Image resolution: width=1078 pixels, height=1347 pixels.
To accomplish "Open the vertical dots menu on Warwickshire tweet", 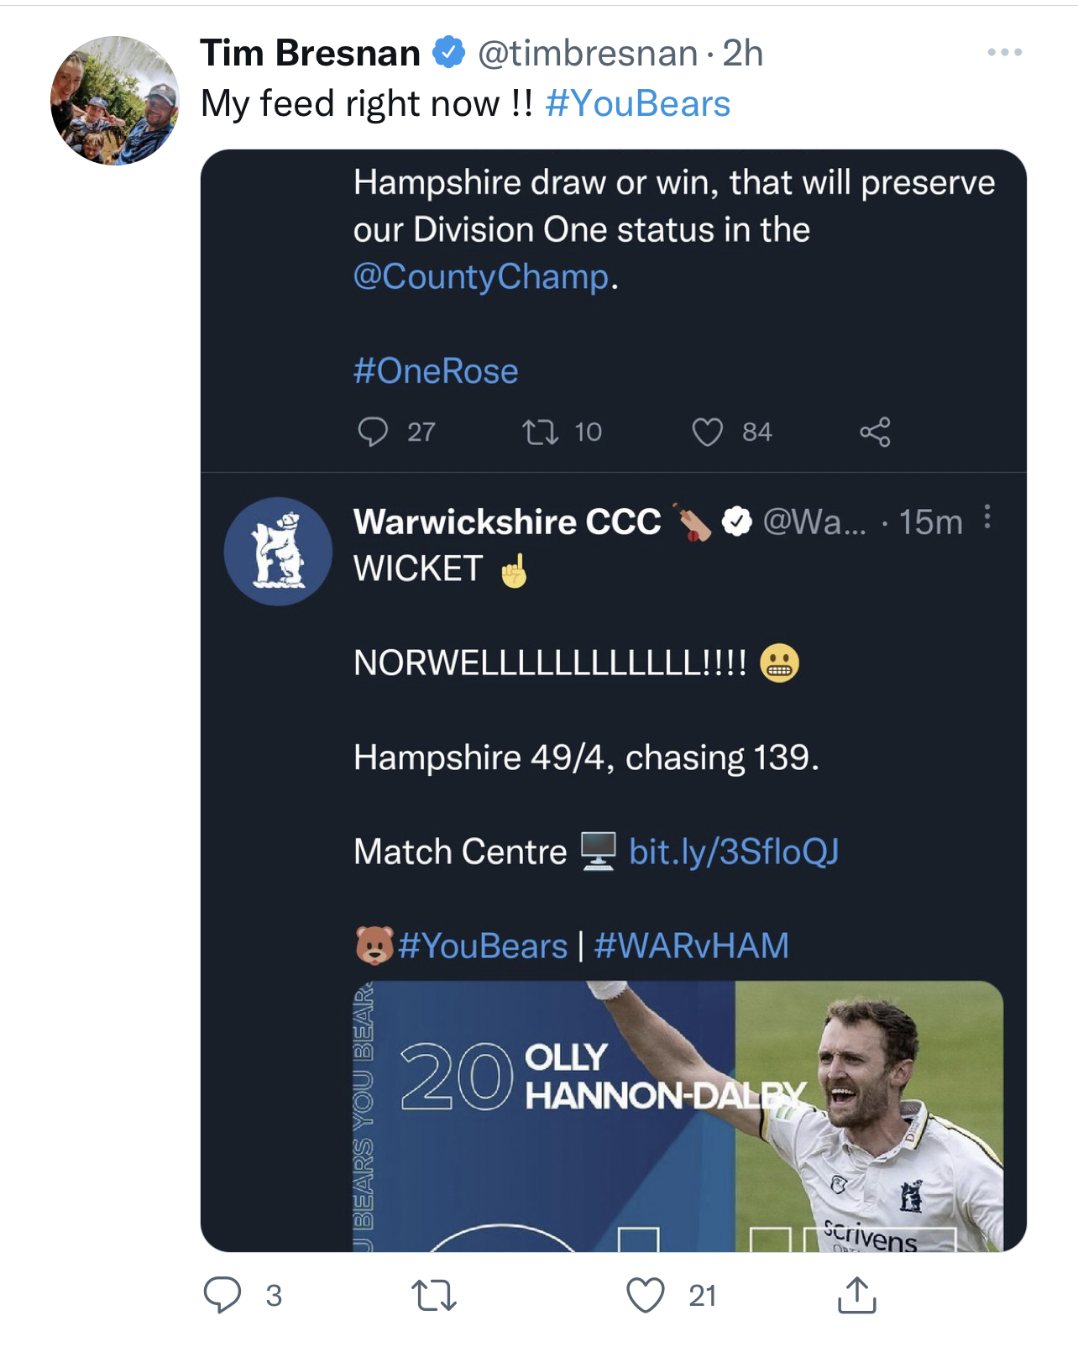I will tap(987, 517).
